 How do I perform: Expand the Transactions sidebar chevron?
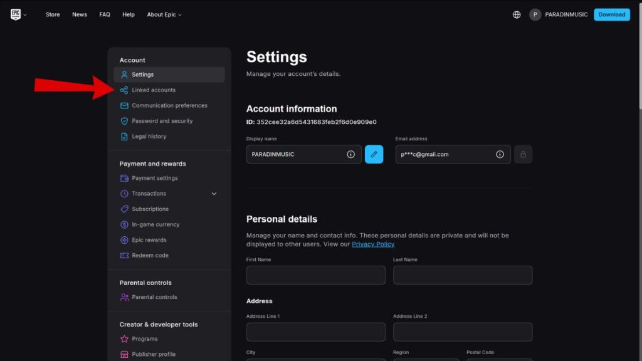tap(214, 194)
